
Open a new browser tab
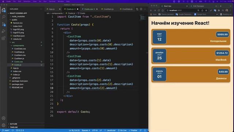(220, 6)
